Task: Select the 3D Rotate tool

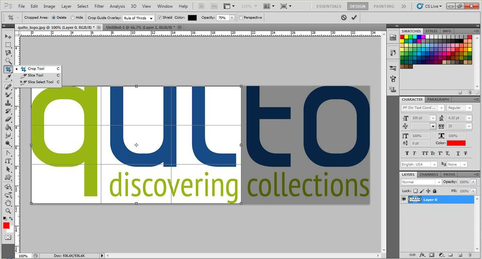Action: point(8,187)
